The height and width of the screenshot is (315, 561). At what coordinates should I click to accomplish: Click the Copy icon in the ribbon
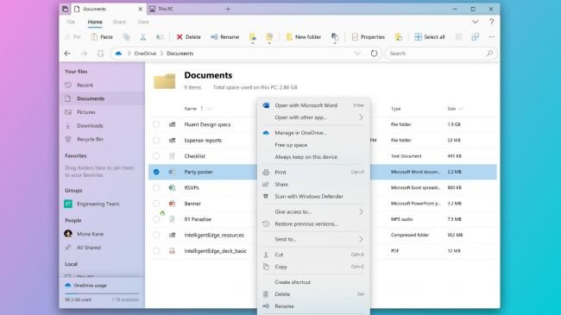(x=126, y=37)
